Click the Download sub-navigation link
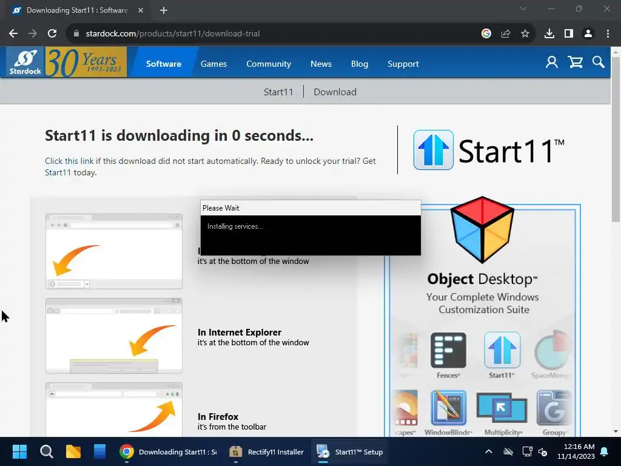The image size is (621, 466). click(335, 92)
